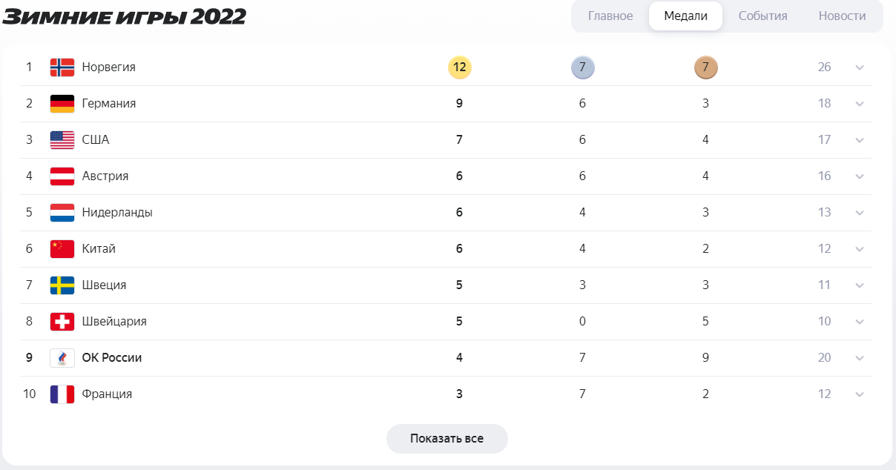Click the ОК России team emblem
Image resolution: width=896 pixels, height=470 pixels.
(62, 358)
